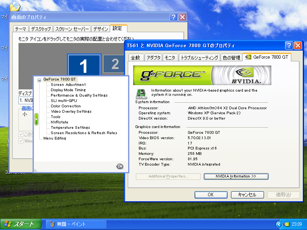The height and width of the screenshot is (230, 307).
Task: Click the Memory value 256 MB
Action: [x=195, y=154]
